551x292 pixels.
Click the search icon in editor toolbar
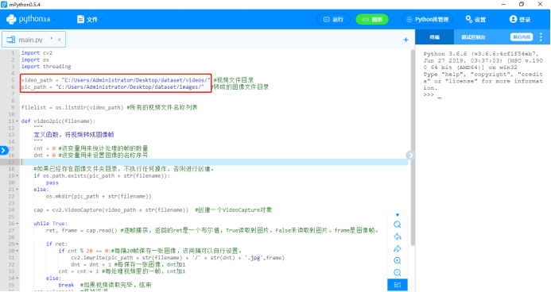[397, 225]
